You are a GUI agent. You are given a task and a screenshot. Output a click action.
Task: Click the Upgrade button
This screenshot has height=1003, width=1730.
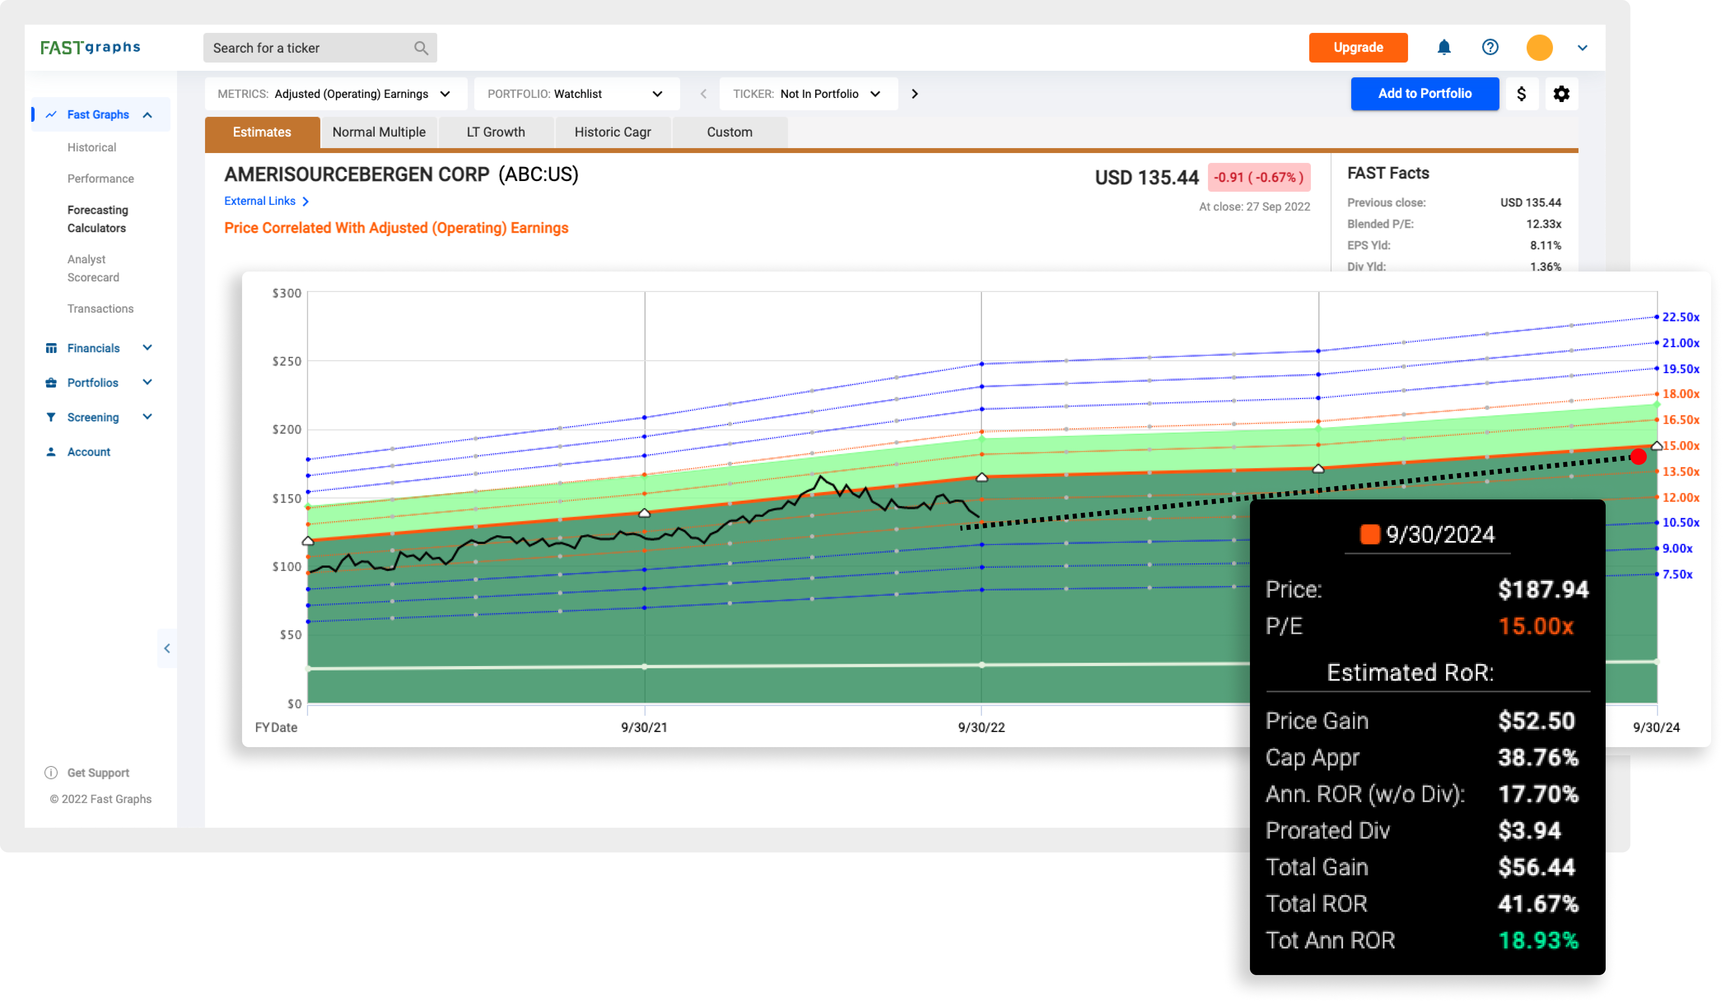pyautogui.click(x=1358, y=48)
